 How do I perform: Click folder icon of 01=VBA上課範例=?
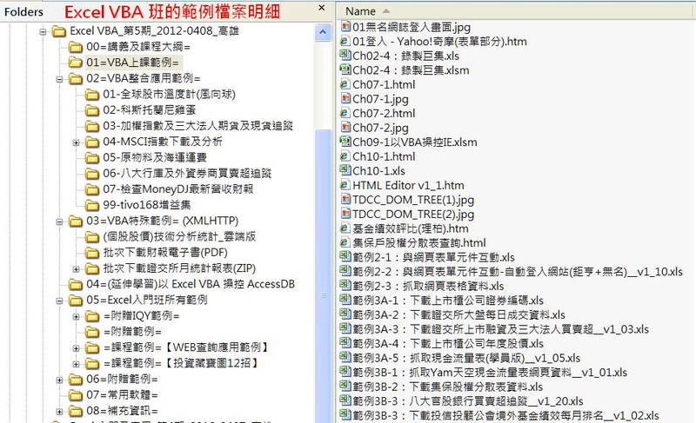coord(76,63)
